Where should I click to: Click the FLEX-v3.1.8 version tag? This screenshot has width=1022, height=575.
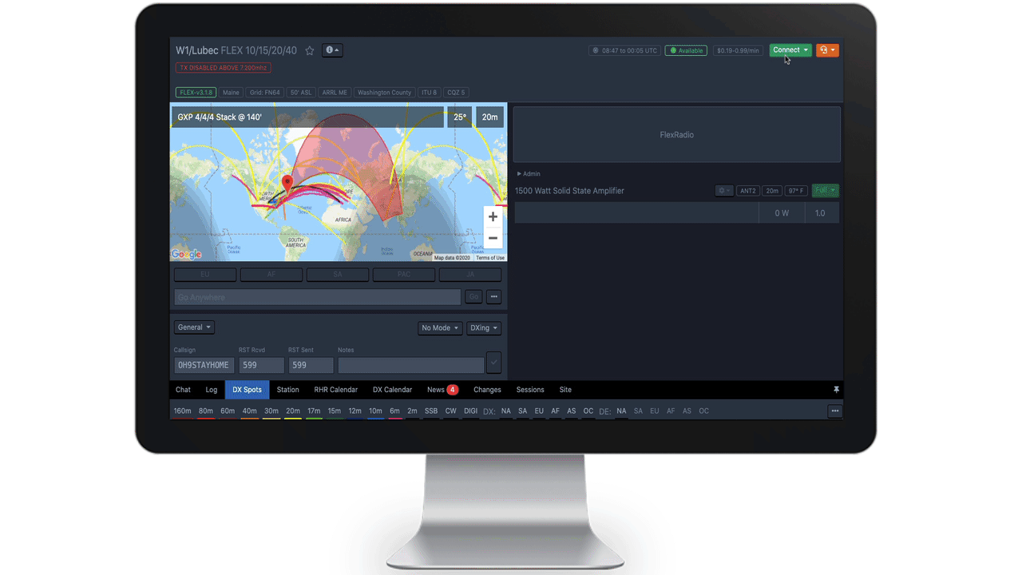pyautogui.click(x=196, y=93)
